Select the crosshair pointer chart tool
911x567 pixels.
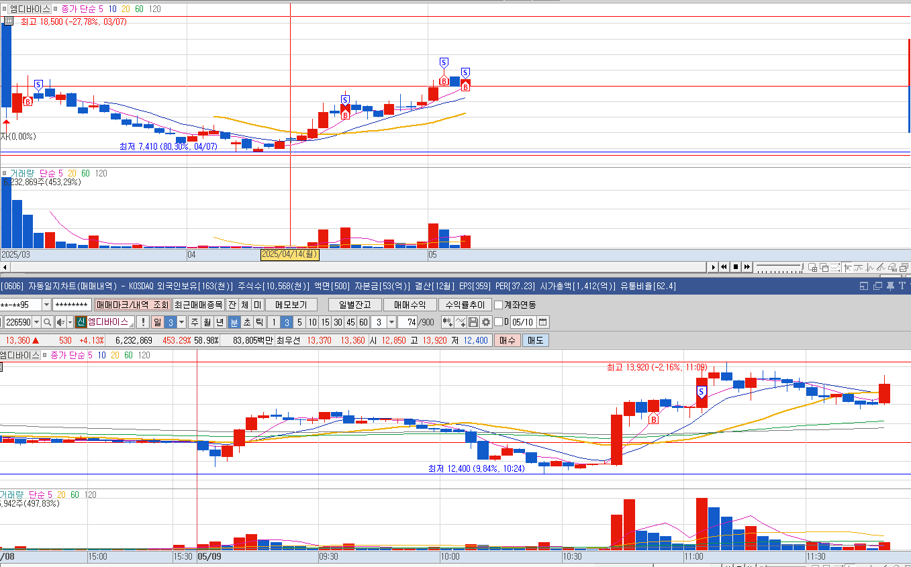pyautogui.click(x=847, y=267)
